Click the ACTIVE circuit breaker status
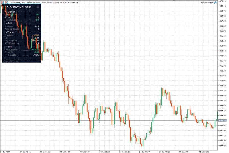The width and height of the screenshot is (229, 153). click(35, 49)
